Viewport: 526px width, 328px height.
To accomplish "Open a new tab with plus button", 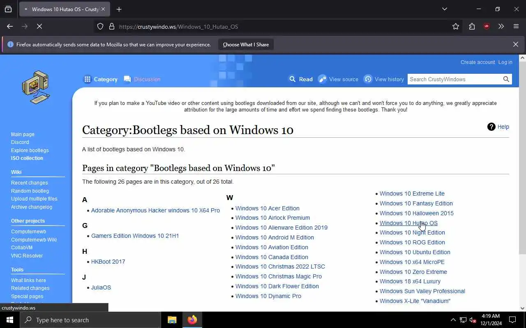I will (119, 9).
